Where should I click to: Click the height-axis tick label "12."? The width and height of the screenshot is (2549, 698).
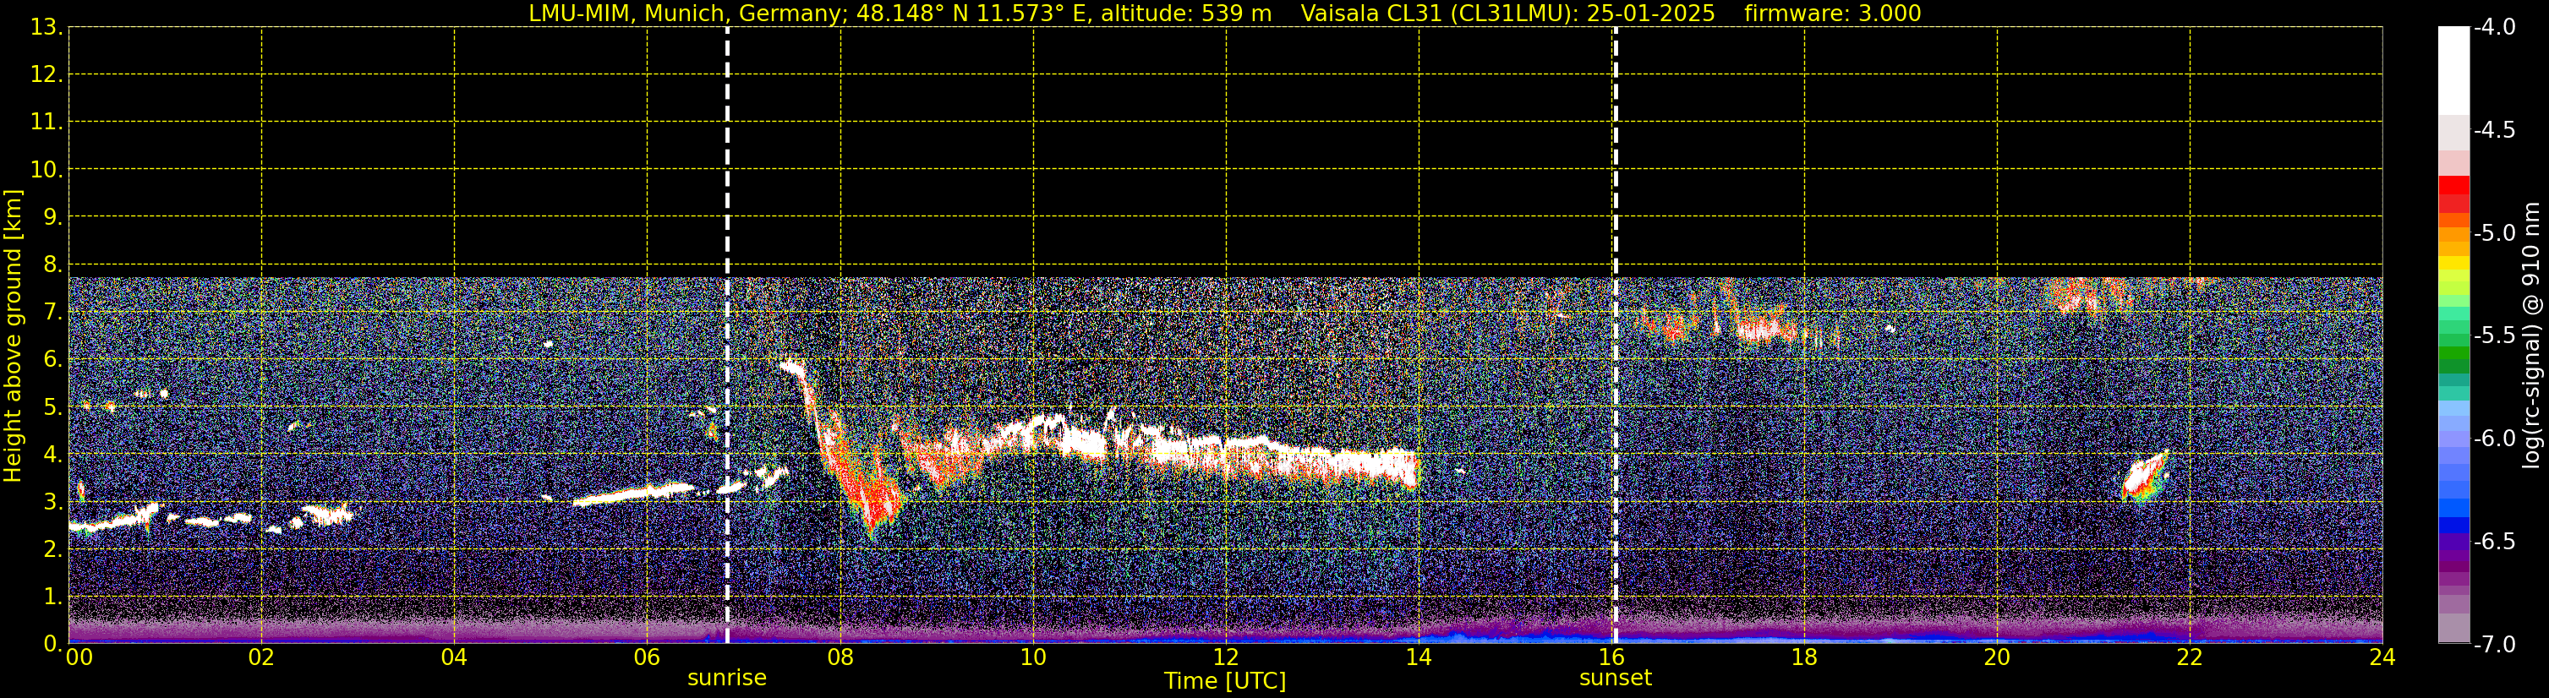[46, 75]
